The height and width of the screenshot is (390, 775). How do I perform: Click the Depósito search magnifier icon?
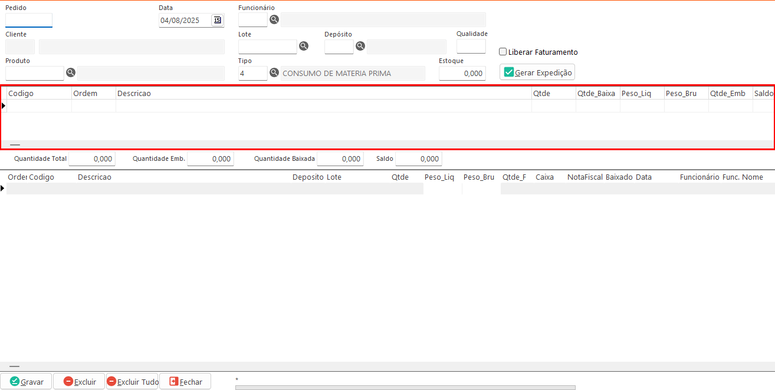[x=360, y=46]
